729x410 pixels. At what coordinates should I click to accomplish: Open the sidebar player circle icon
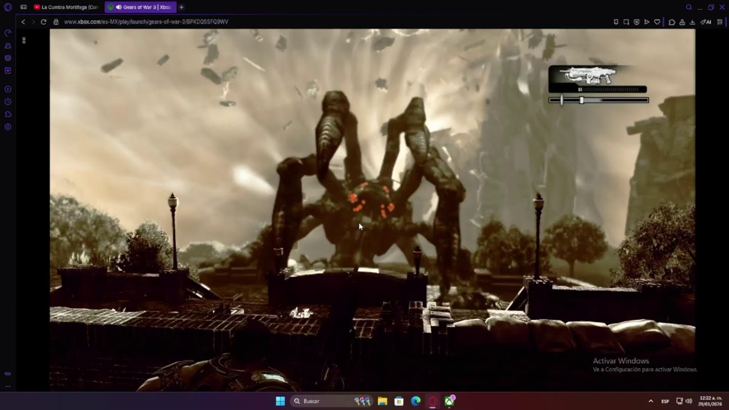click(x=8, y=89)
